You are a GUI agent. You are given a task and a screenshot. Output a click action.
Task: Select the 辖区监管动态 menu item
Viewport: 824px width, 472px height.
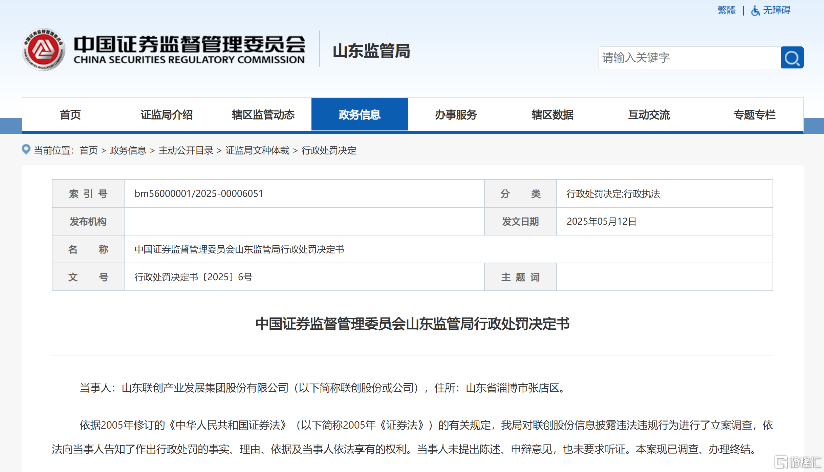click(x=263, y=115)
